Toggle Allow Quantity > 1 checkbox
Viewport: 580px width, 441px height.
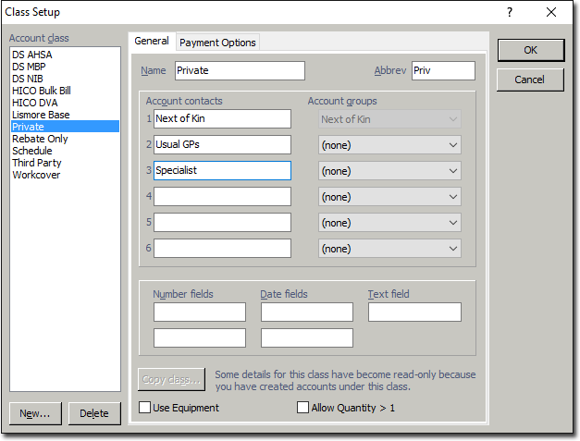[302, 408]
